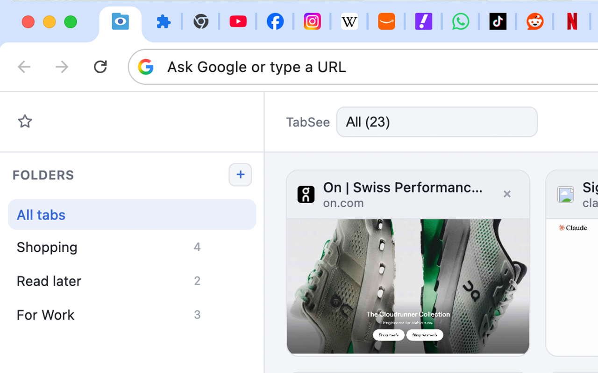Select the Instagram tab icon
Image resolution: width=598 pixels, height=373 pixels.
pyautogui.click(x=312, y=21)
